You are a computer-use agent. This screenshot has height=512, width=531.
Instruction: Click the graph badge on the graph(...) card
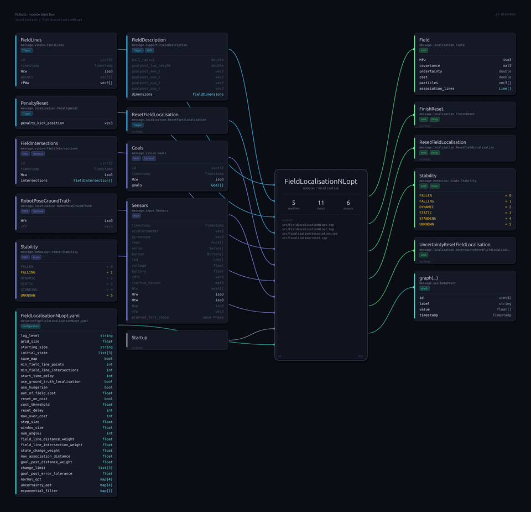pyautogui.click(x=424, y=288)
